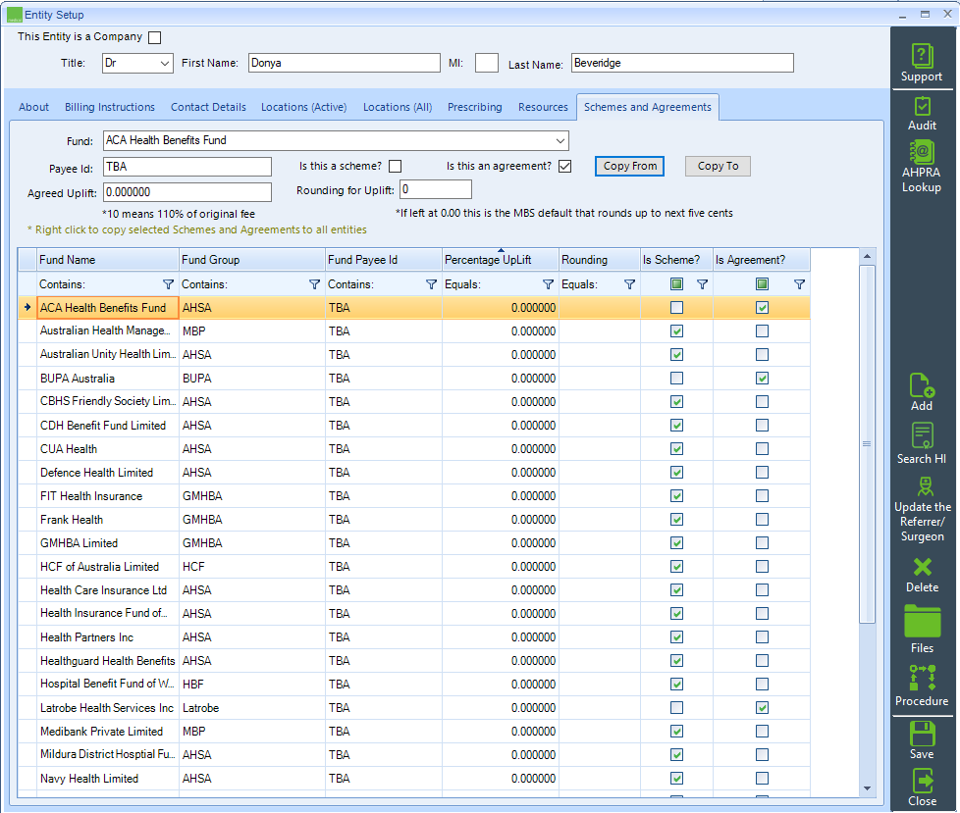Viewport: 960px width, 813px height.
Task: Expand the Fund dropdown list
Action: [560, 140]
